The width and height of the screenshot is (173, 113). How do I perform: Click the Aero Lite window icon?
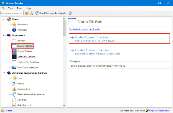[x=14, y=41]
